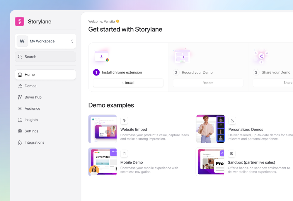
Task: Click the Record your Demo label
Action: coord(197,72)
